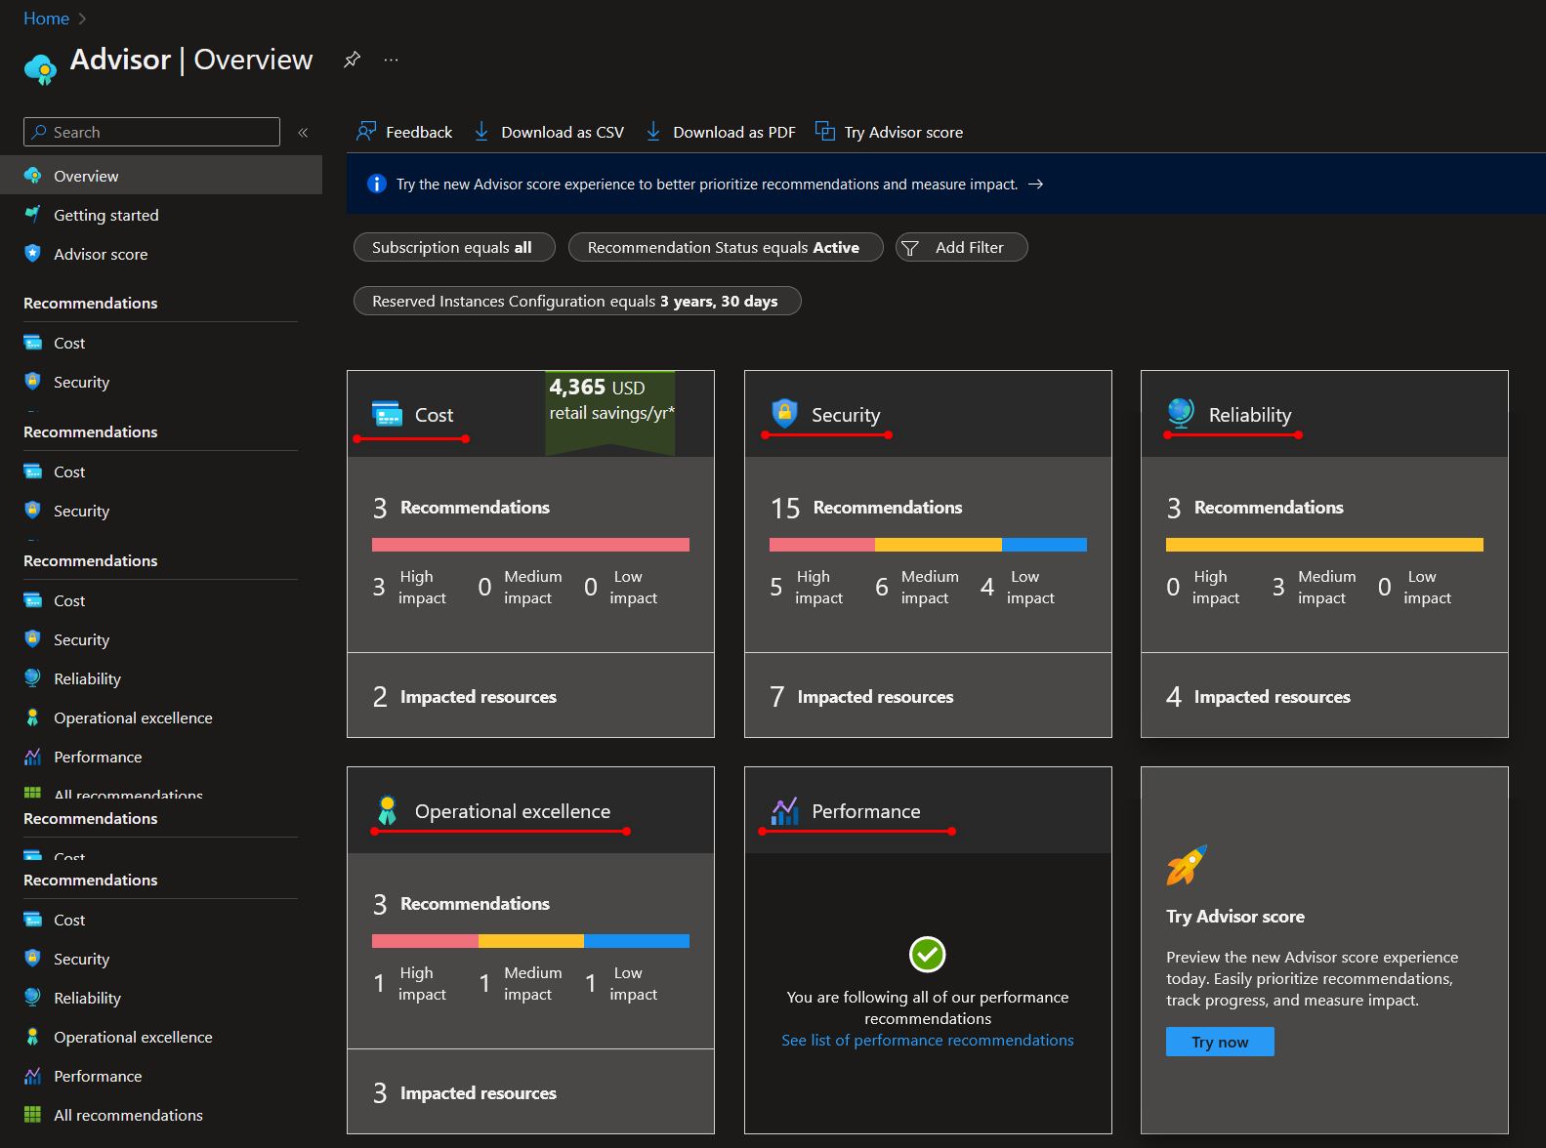Viewport: 1546px width, 1148px height.
Task: Click the Add Filter button
Action: pos(962,247)
